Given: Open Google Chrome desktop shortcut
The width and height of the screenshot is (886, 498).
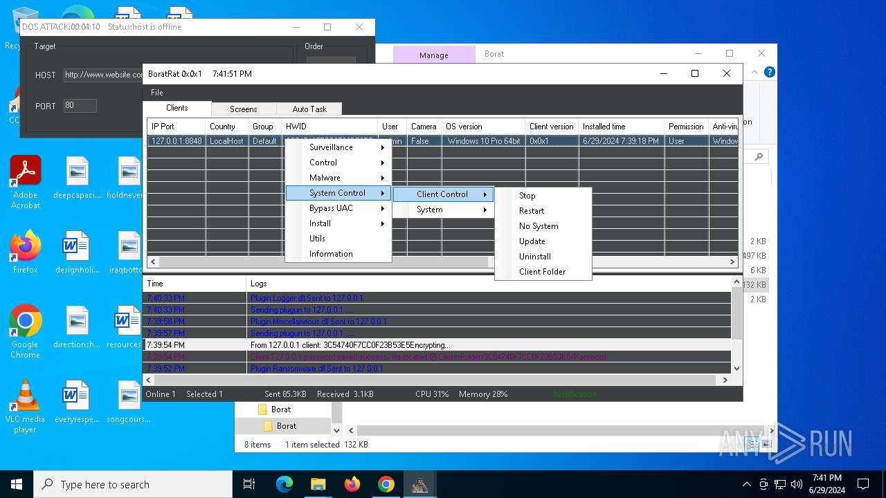Looking at the screenshot, I should click(x=26, y=331).
